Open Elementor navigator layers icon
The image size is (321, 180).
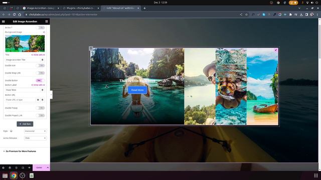(10, 167)
